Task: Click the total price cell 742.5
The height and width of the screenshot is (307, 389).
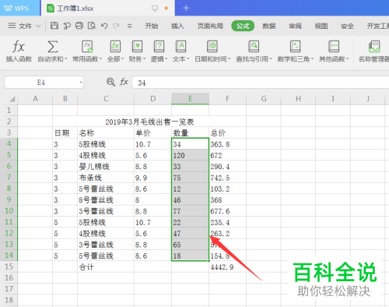Action: pos(227,178)
